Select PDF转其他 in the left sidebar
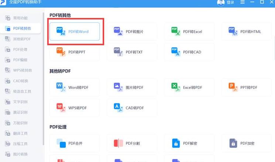 pos(21,28)
